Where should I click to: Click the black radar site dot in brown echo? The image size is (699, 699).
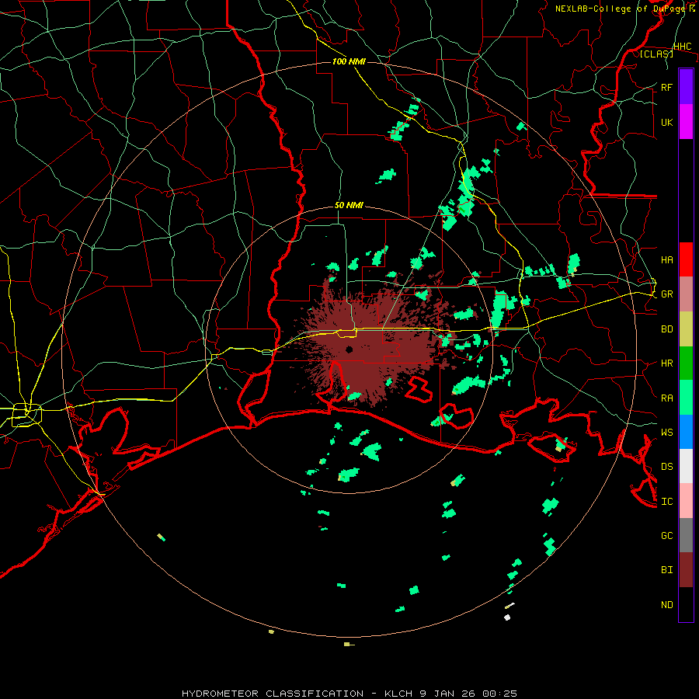point(349,349)
